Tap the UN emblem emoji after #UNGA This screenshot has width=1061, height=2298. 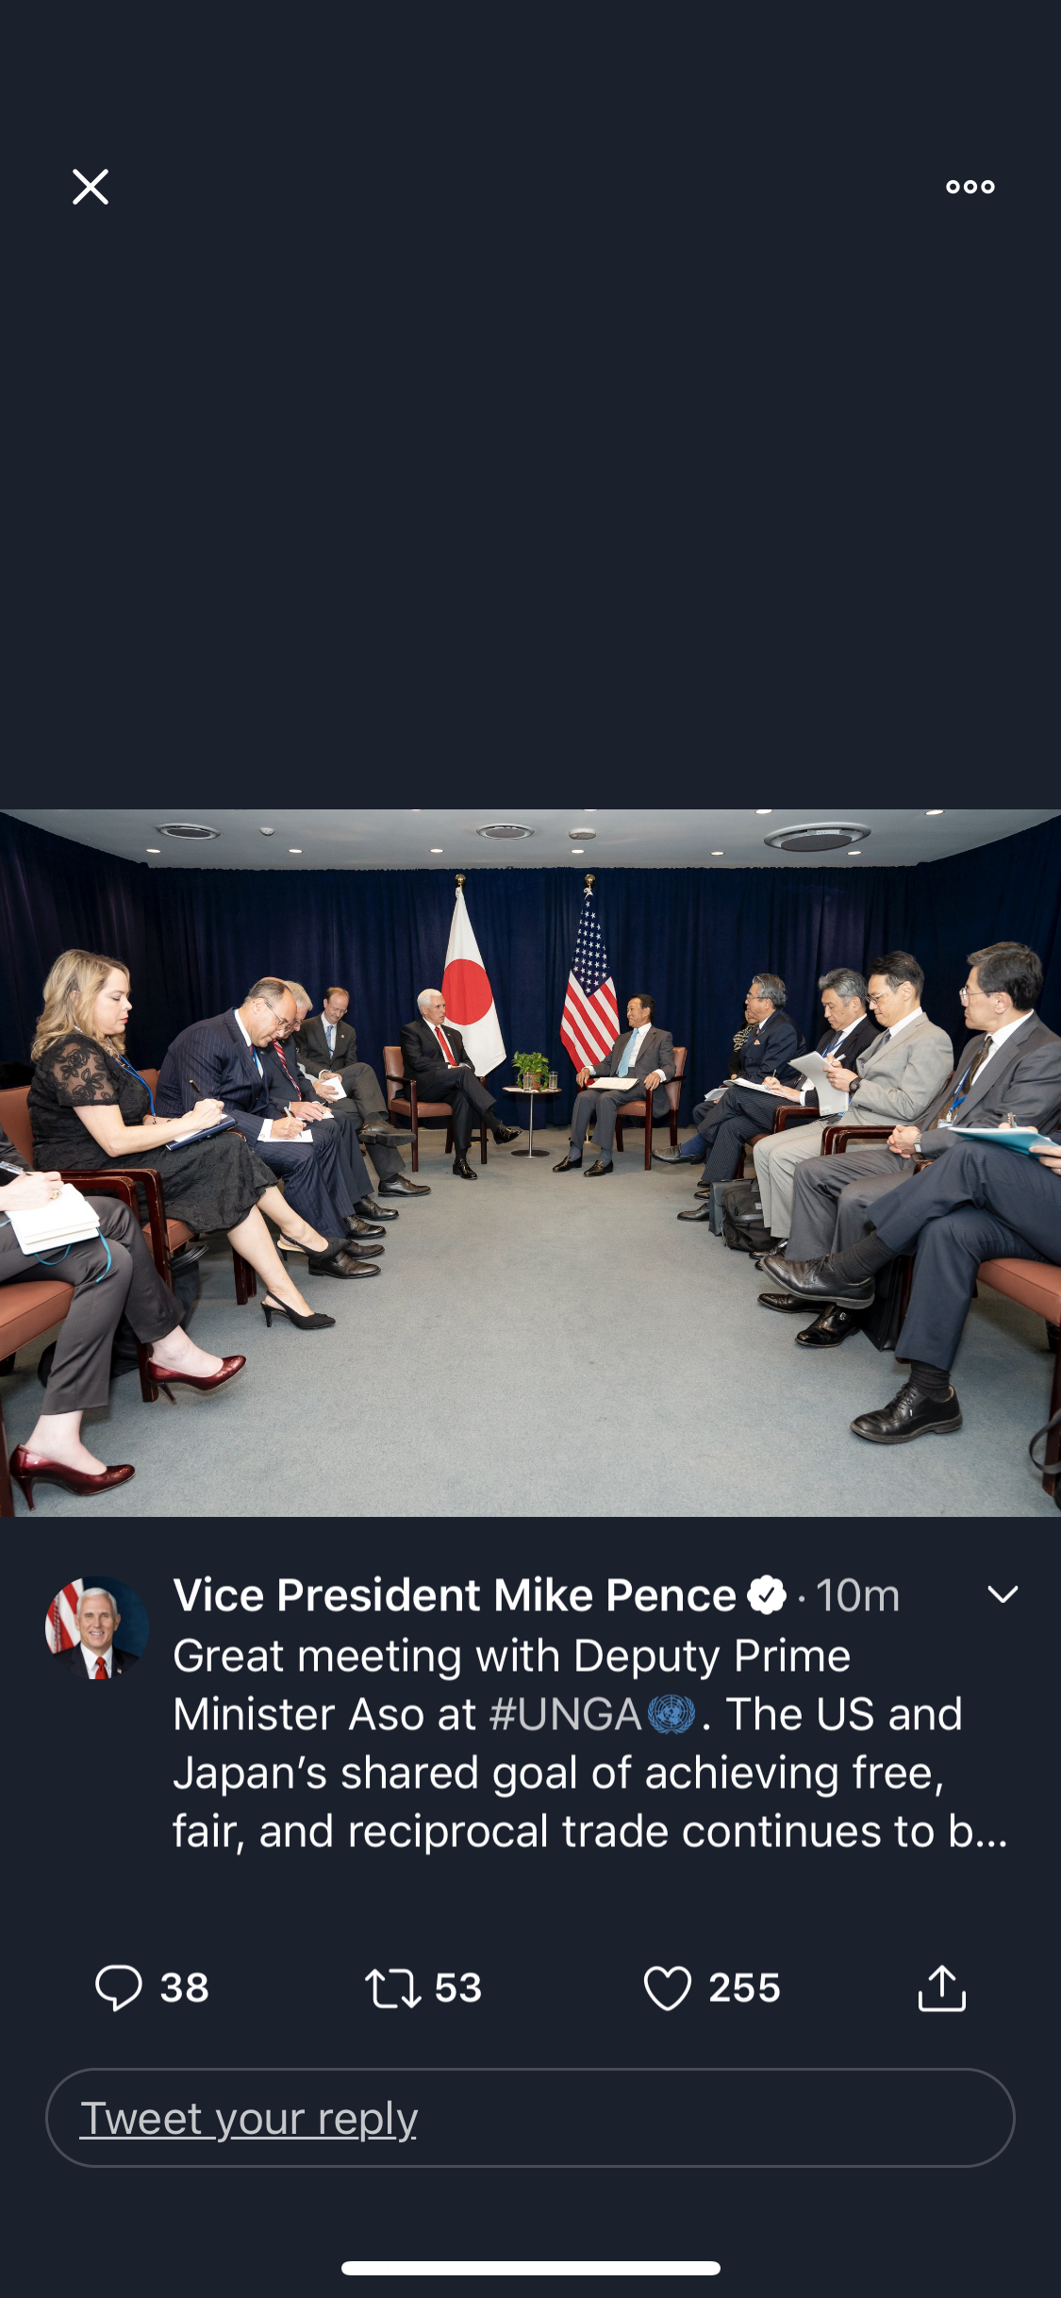pyautogui.click(x=671, y=1714)
